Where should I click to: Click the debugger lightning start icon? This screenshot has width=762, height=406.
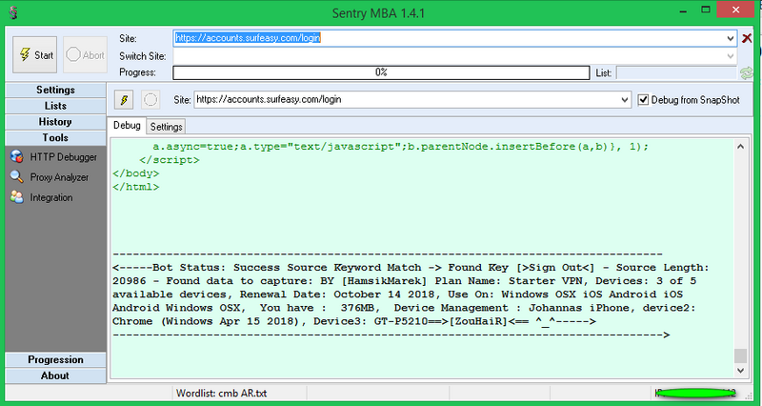(x=124, y=100)
